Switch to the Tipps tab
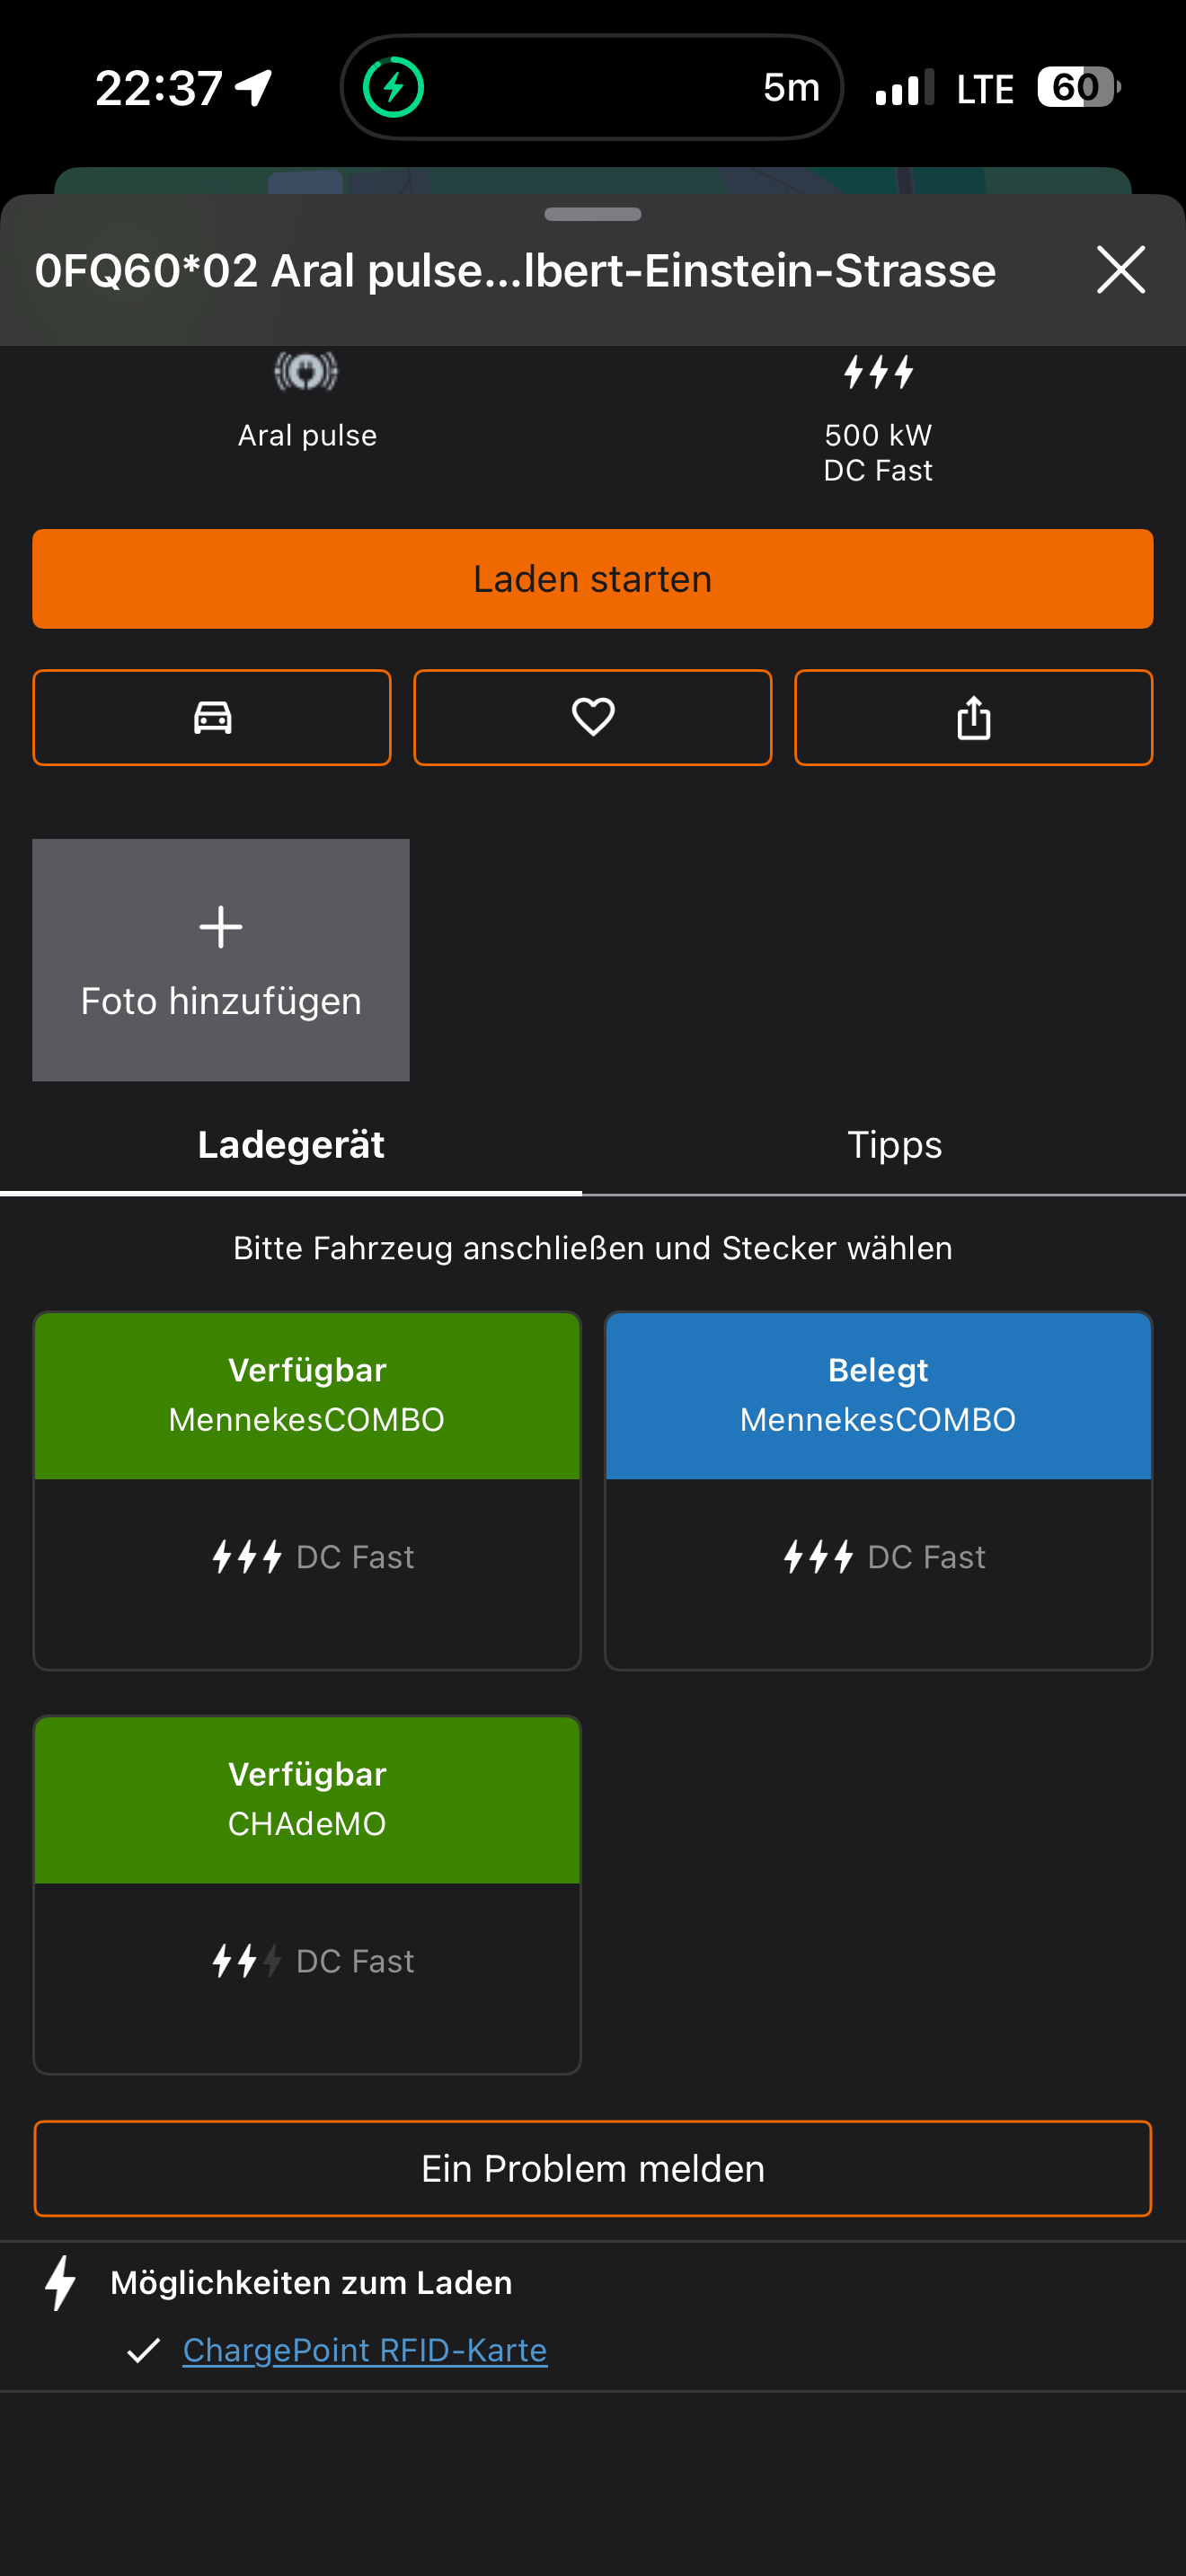Screen dimensions: 1186x2576 894,1145
